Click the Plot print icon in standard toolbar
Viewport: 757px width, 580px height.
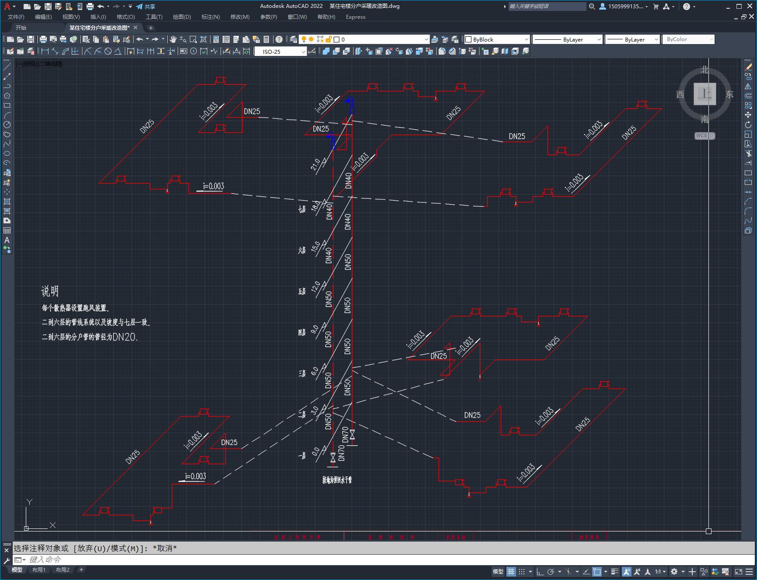[x=43, y=39]
